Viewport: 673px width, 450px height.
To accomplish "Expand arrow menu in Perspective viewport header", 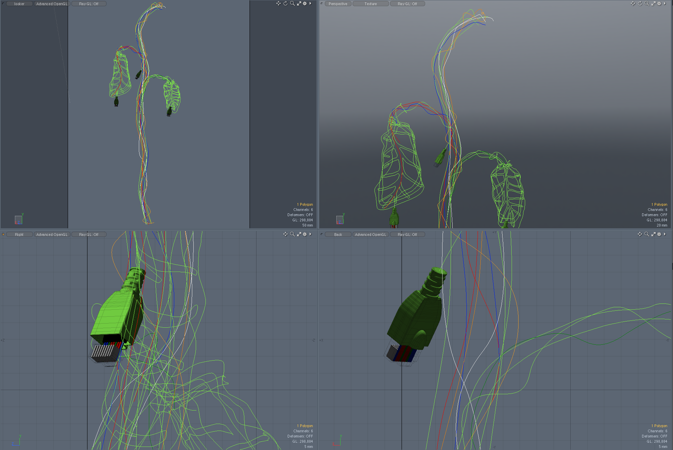I will (665, 3).
